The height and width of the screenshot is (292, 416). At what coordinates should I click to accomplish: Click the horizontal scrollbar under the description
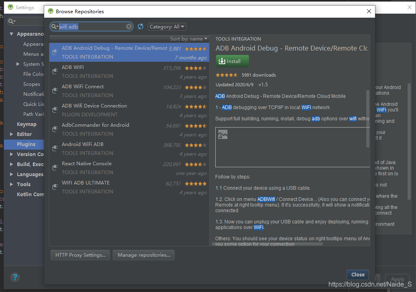[x=267, y=244]
